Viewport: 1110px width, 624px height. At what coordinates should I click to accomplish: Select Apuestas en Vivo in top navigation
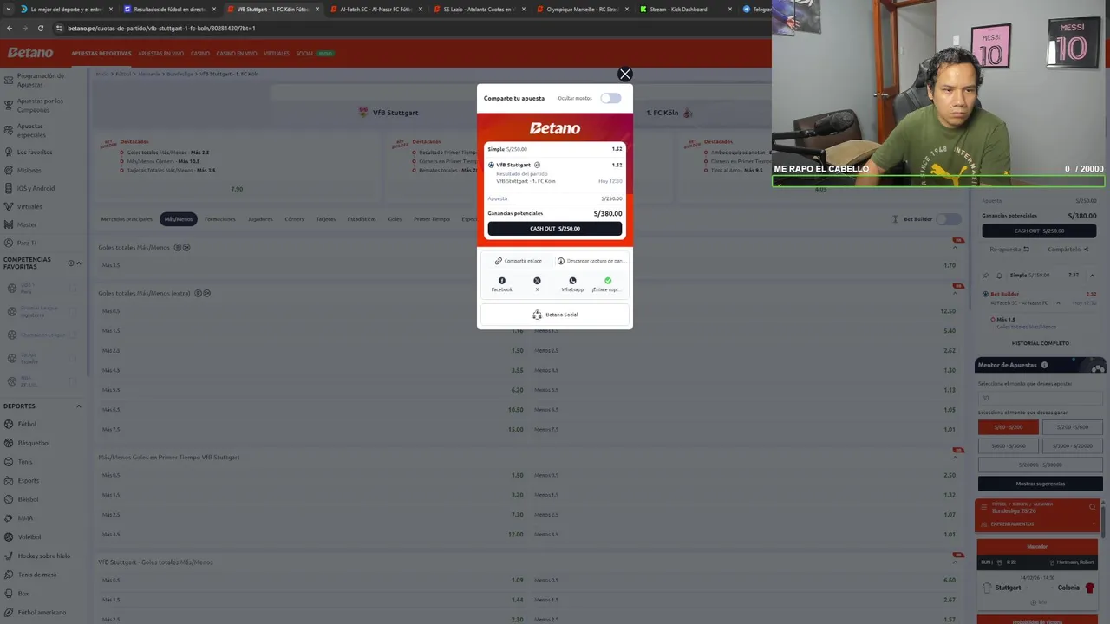(161, 54)
